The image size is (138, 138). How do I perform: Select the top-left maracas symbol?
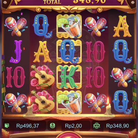click(x=16, y=26)
